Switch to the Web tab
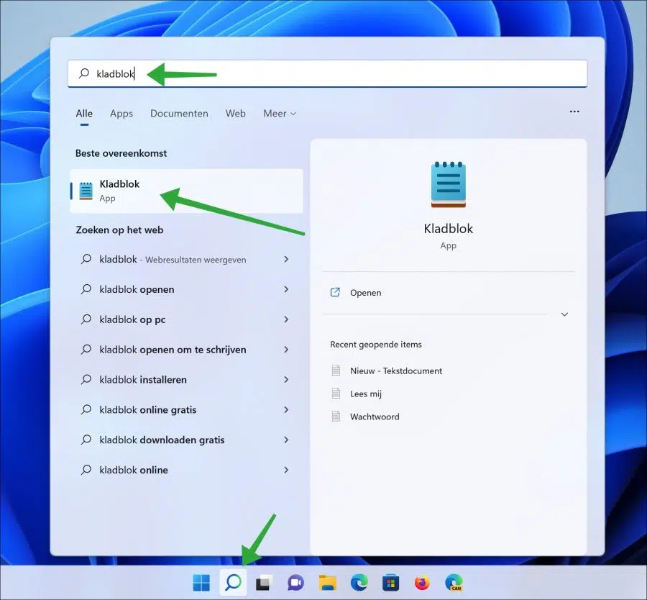The image size is (647, 600). pos(236,114)
